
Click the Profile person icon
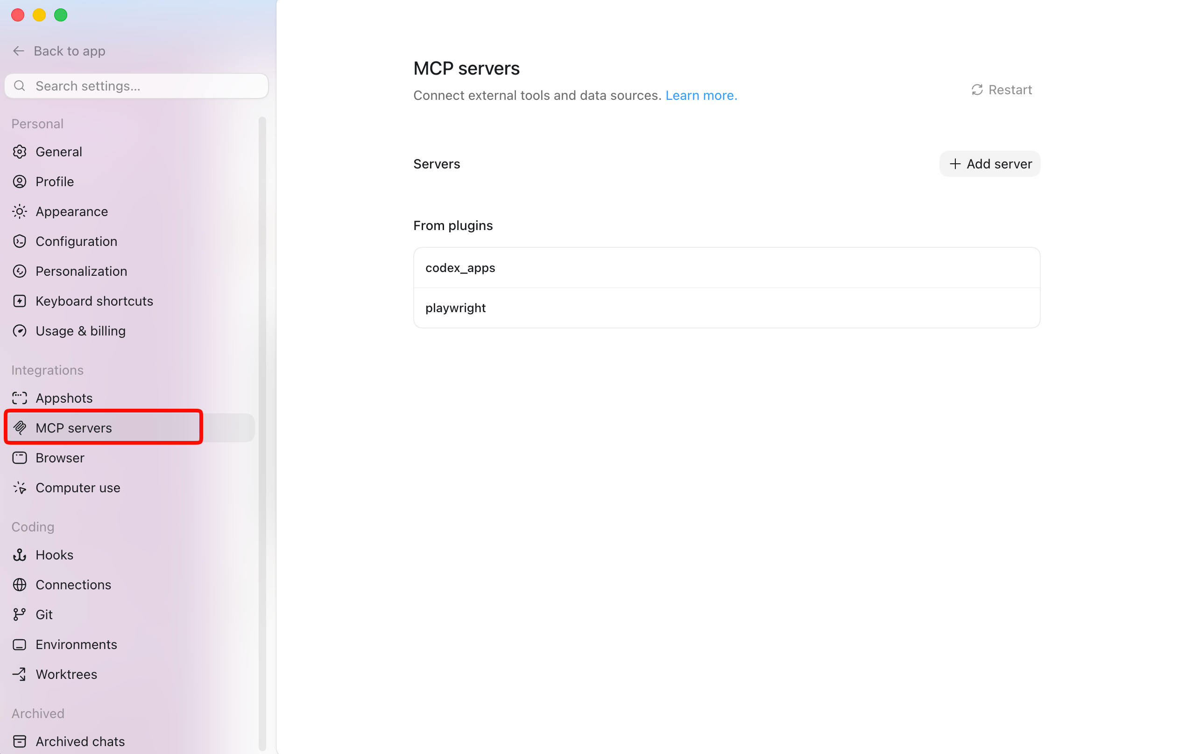[x=20, y=182]
